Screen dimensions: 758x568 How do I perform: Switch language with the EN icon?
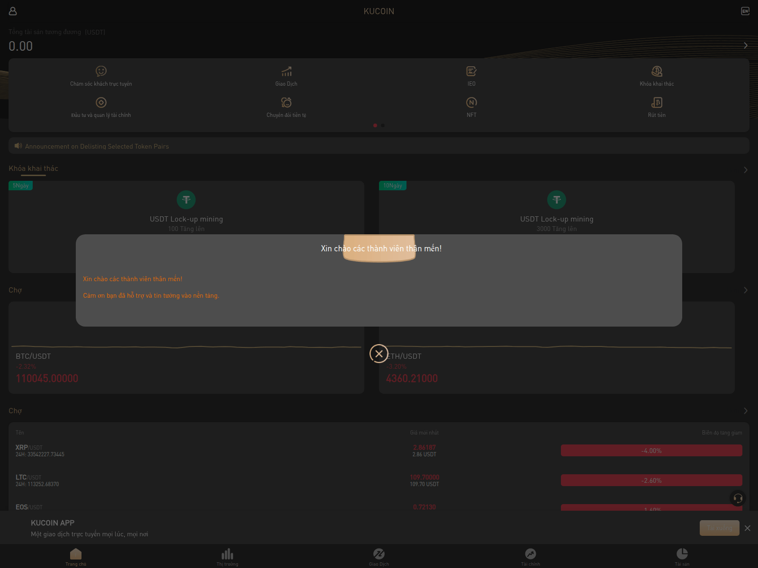pos(745,11)
